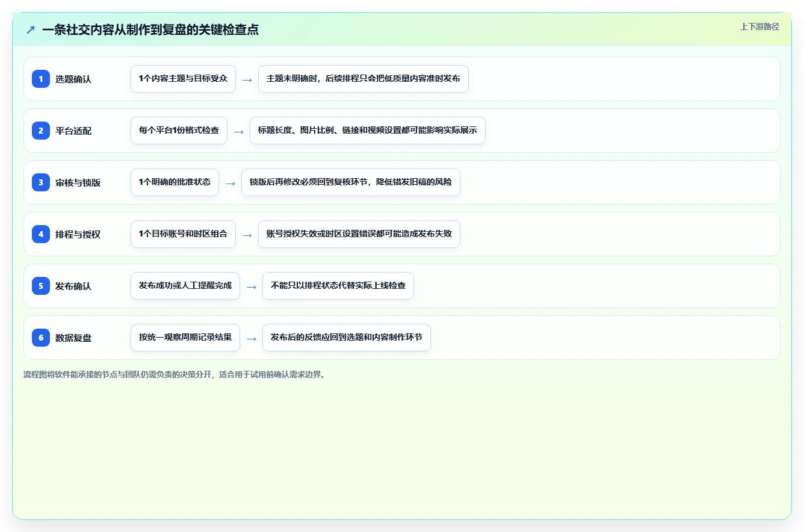The width and height of the screenshot is (804, 532).
Task: Click the arrow in the 数据复盘 row
Action: click(x=252, y=338)
